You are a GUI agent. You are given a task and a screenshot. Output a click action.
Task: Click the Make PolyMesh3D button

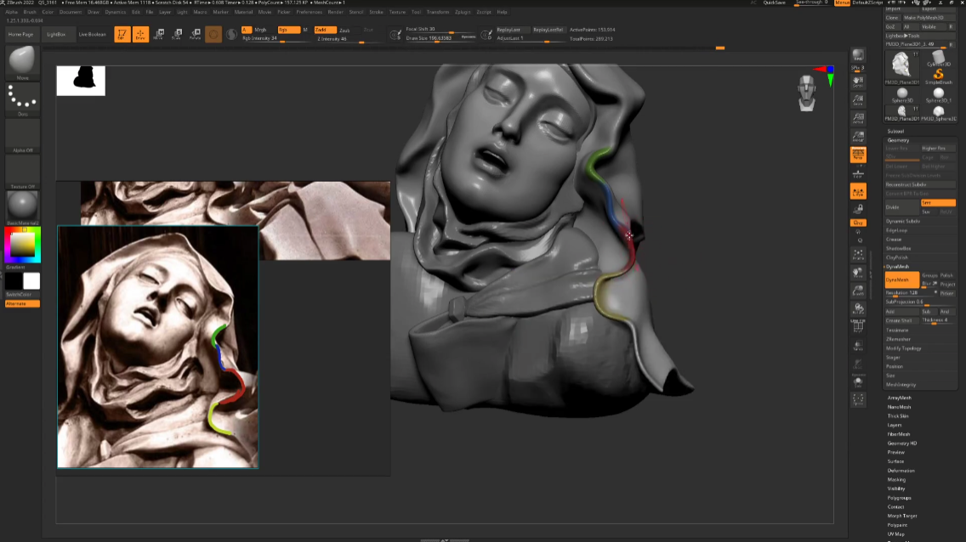(x=929, y=18)
